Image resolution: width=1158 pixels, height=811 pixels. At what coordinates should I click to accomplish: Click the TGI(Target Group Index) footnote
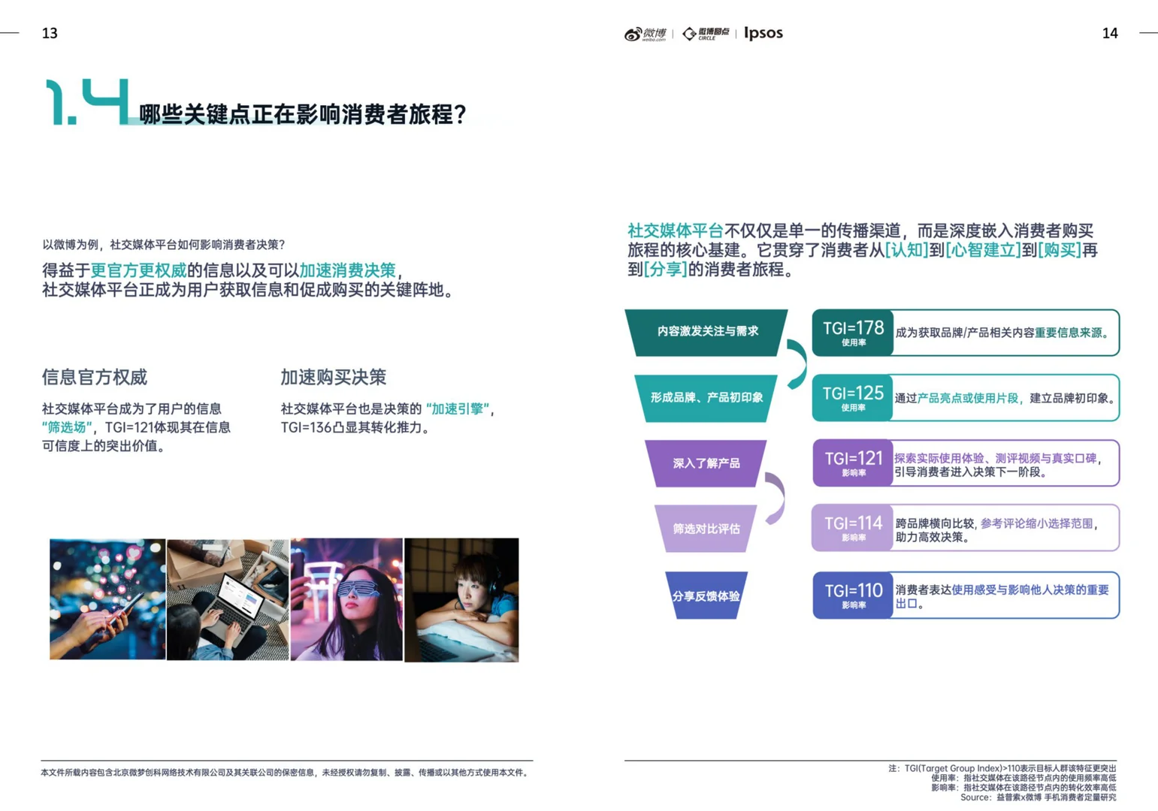[1002, 768]
